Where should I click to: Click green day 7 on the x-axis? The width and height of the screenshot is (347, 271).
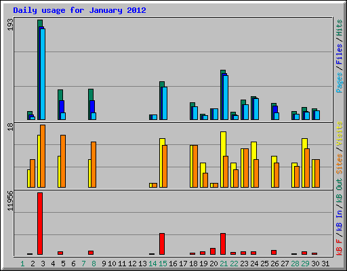(83, 264)
